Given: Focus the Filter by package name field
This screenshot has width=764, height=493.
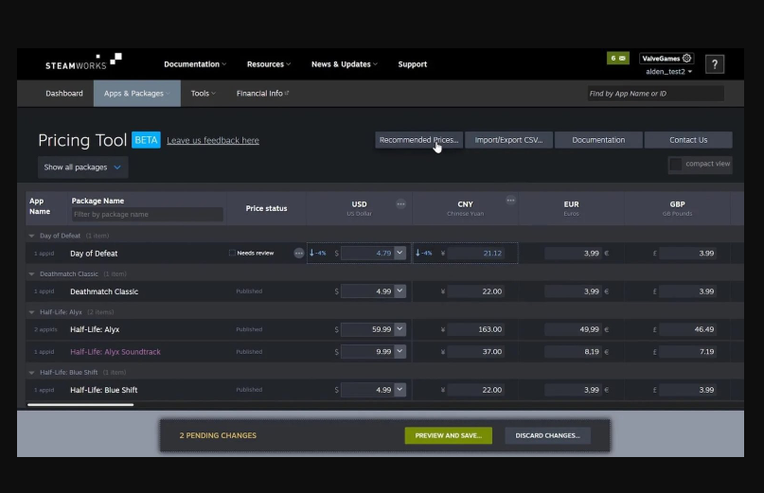Looking at the screenshot, I should [x=147, y=215].
